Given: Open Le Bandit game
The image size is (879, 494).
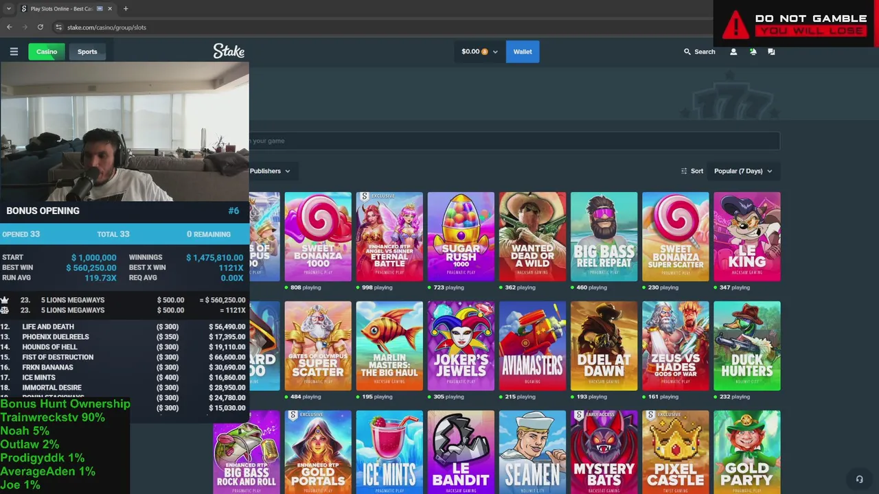Looking at the screenshot, I should coord(461,452).
